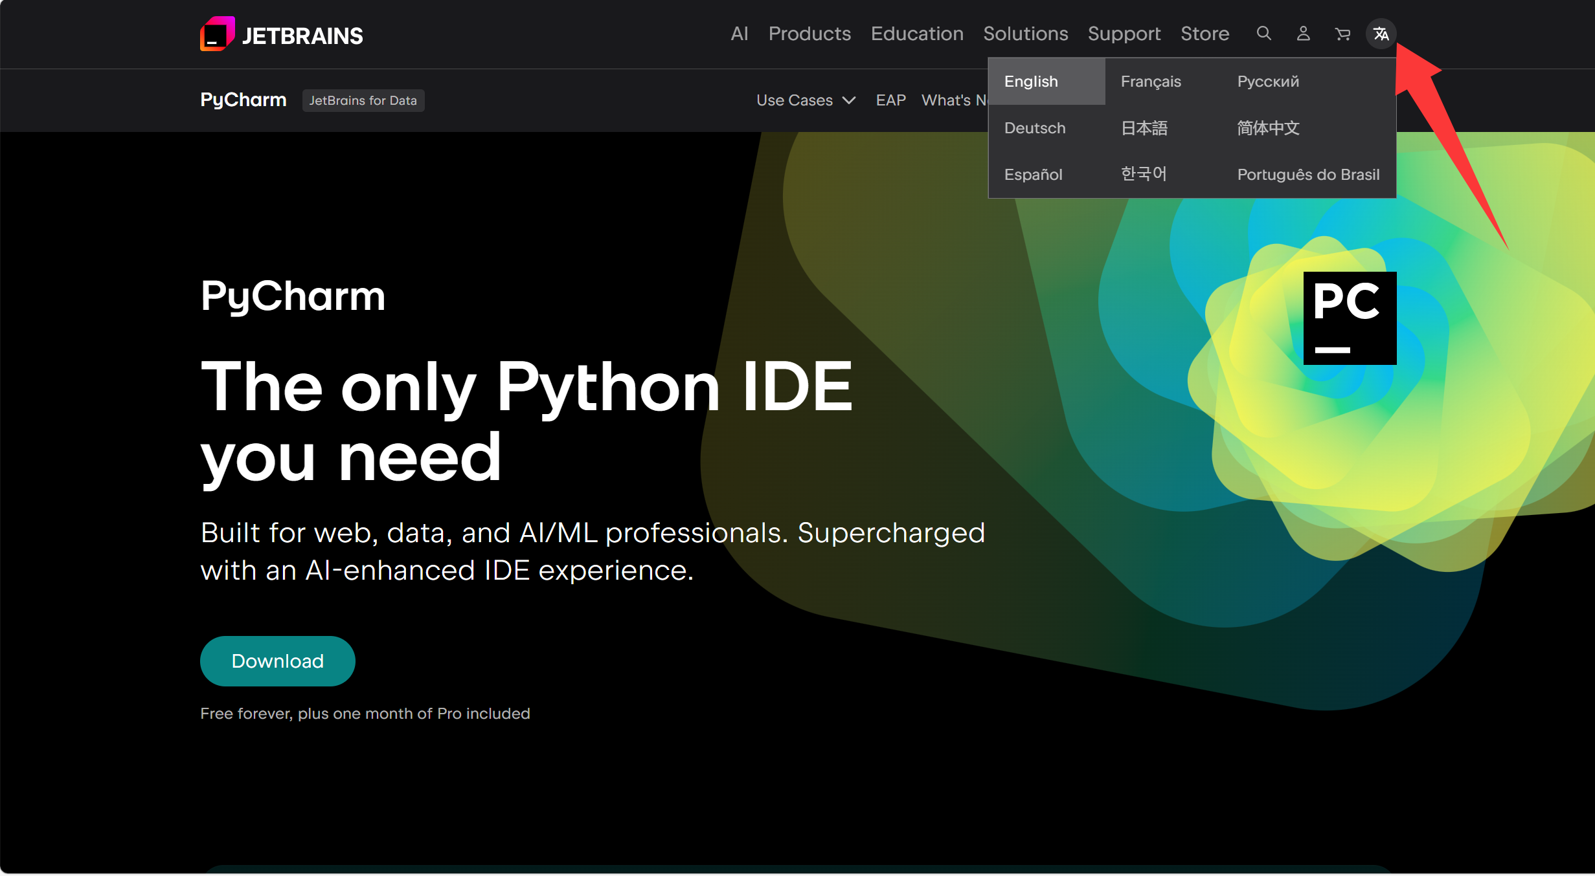Expand the Use Cases chevron
Image resolution: width=1595 pixels, height=876 pixels.
[849, 100]
